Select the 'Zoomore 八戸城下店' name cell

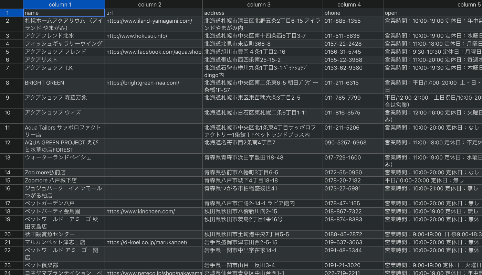coord(64,180)
